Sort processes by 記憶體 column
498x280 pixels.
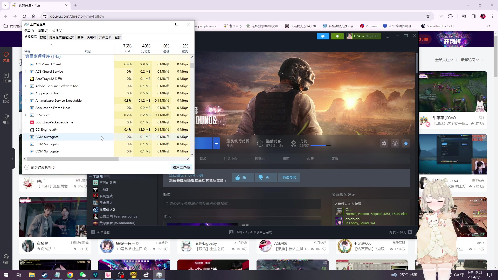tap(143, 48)
